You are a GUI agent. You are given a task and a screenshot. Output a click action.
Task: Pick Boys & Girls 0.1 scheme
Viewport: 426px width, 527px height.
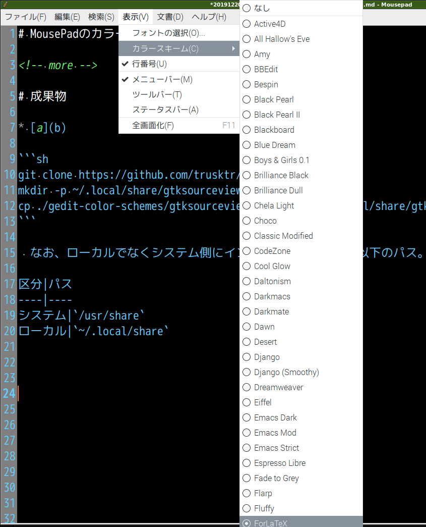pos(301,160)
